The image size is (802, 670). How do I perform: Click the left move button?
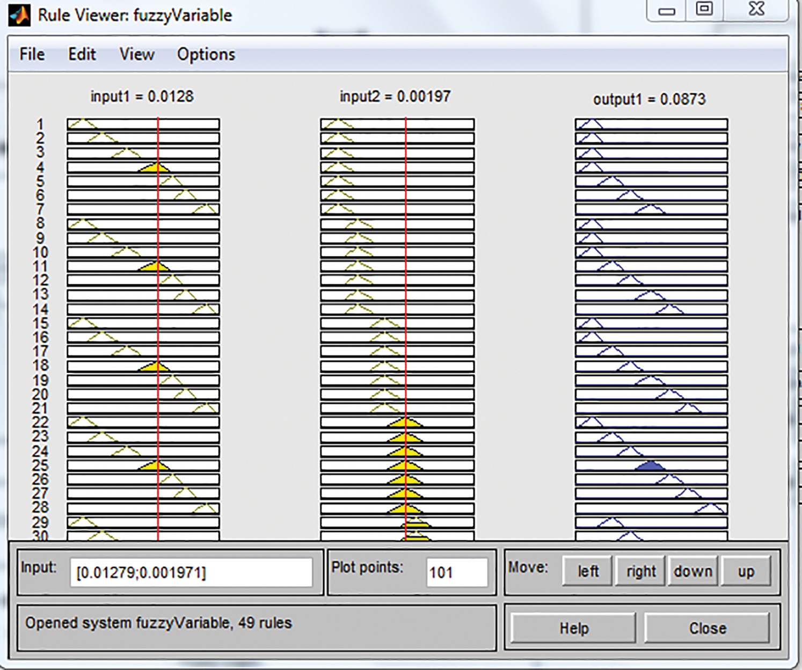[588, 571]
